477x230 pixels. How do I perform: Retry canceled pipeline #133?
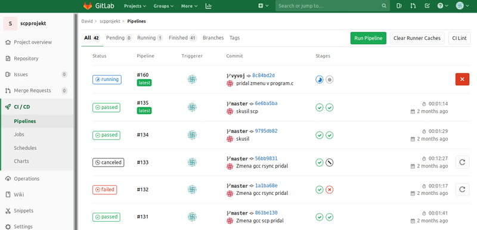(462, 162)
